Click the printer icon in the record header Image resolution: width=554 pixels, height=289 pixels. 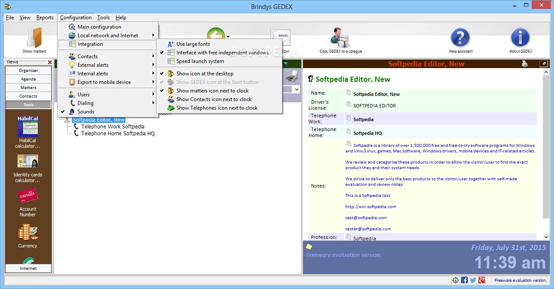coord(525,64)
